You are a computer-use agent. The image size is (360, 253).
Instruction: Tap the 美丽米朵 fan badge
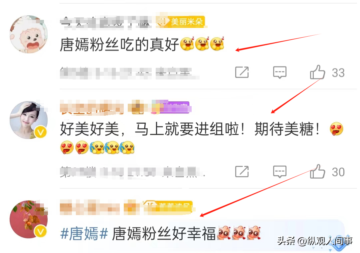coord(180,22)
